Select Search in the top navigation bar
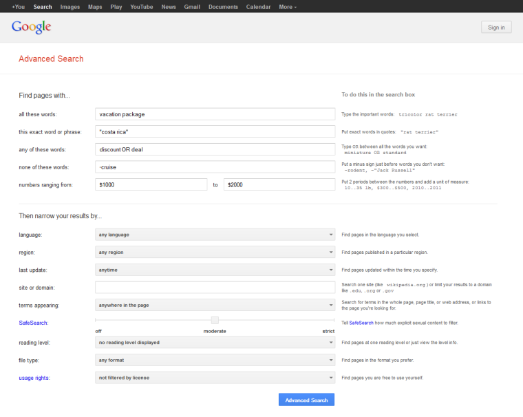The width and height of the screenshot is (523, 417). (43, 7)
